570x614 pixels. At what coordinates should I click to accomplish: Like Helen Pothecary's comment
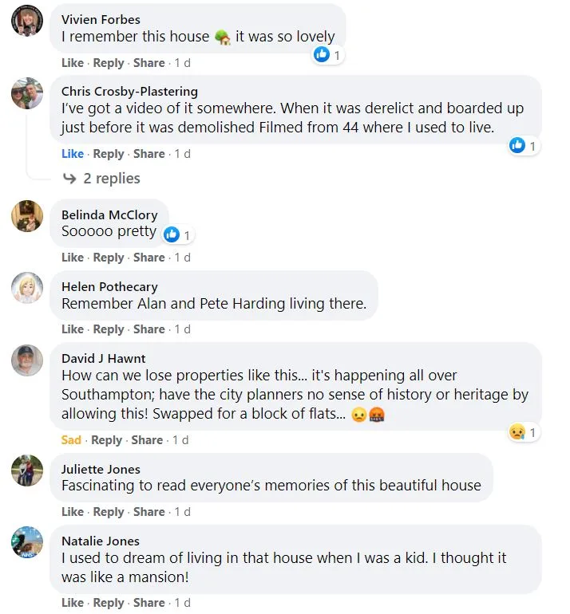coord(73,329)
